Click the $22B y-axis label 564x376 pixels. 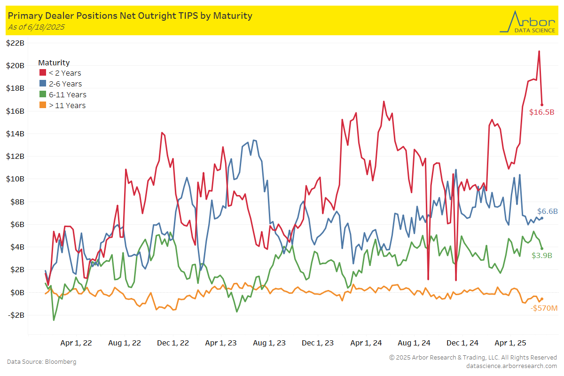[x=16, y=43]
